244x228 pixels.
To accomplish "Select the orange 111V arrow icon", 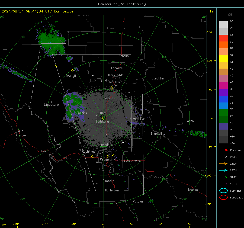I will tap(223, 163).
